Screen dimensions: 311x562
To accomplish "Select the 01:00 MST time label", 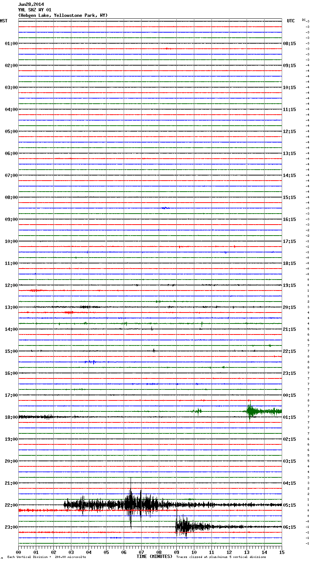I will click(x=11, y=44).
